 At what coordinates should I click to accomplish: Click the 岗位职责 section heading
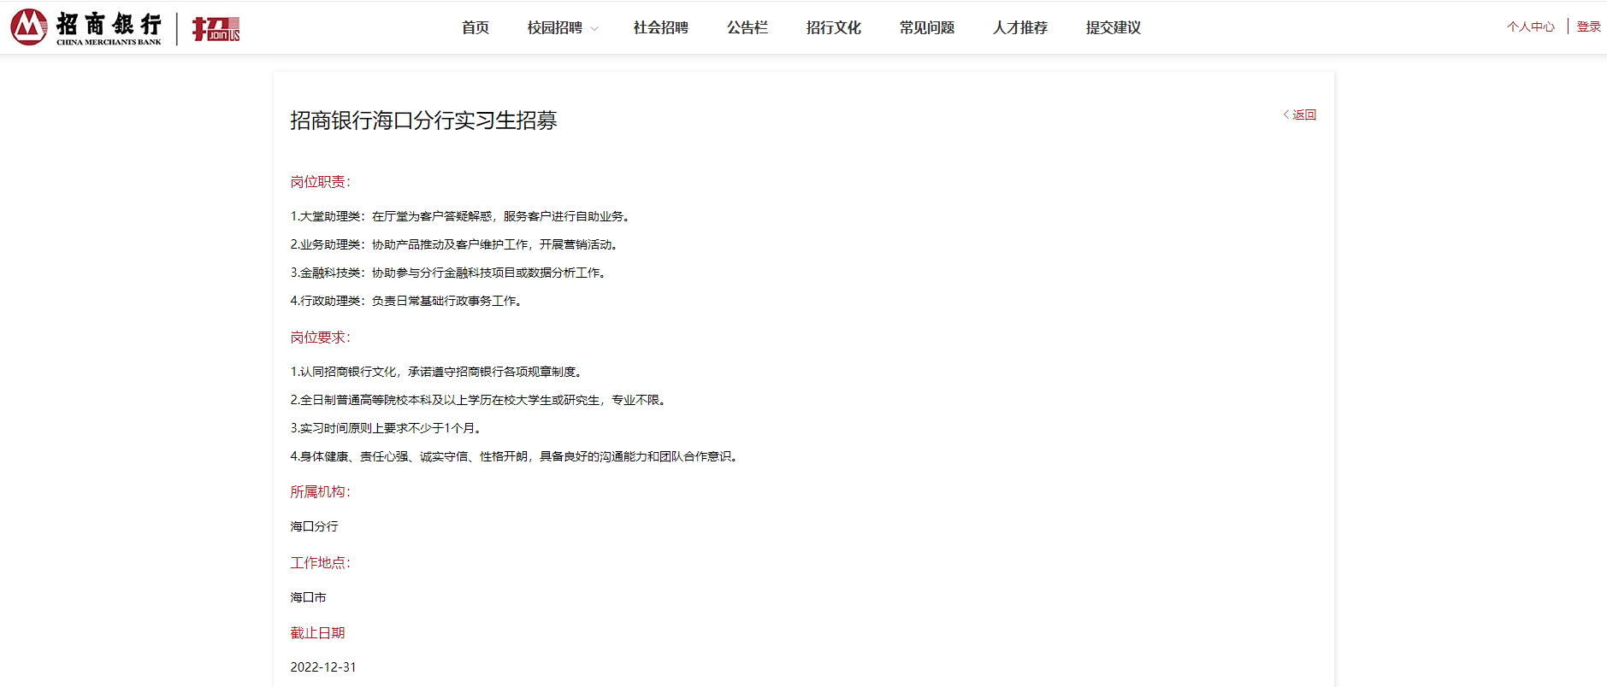point(320,182)
